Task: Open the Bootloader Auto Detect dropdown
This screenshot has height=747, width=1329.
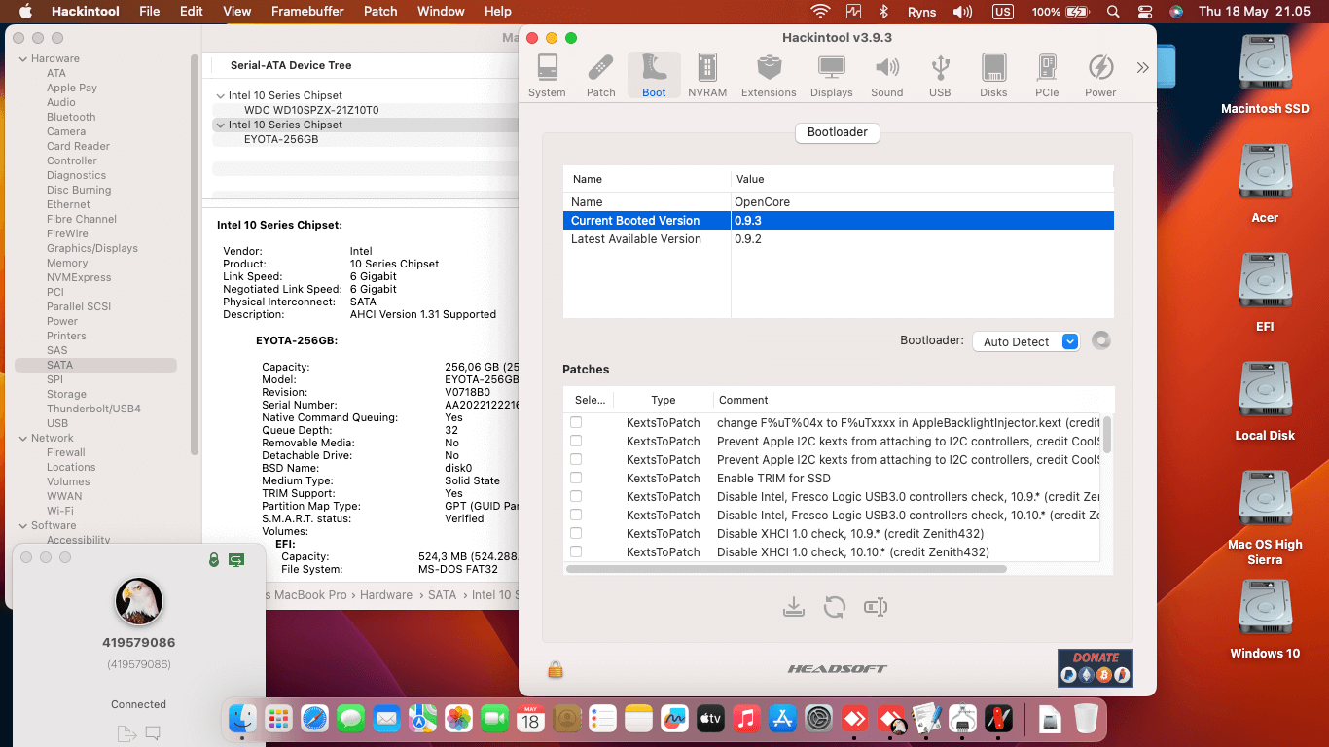Action: [1025, 341]
